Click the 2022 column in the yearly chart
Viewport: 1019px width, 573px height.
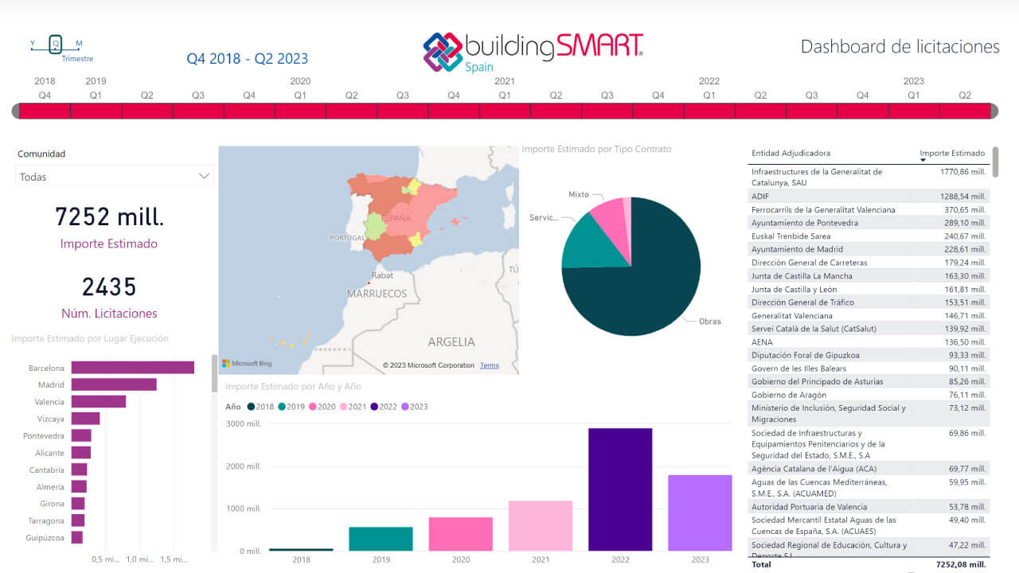pos(620,489)
